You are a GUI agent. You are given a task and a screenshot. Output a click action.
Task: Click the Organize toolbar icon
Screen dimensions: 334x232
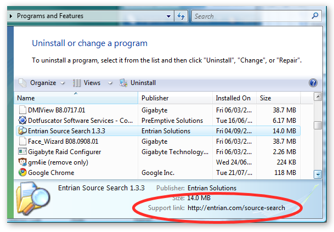(x=22, y=83)
